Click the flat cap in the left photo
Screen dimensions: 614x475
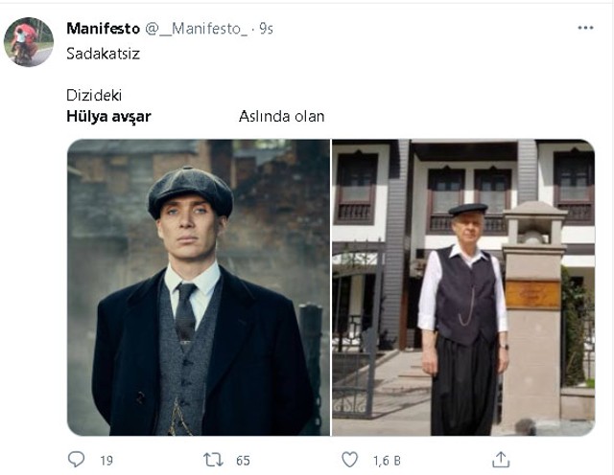coord(190,191)
